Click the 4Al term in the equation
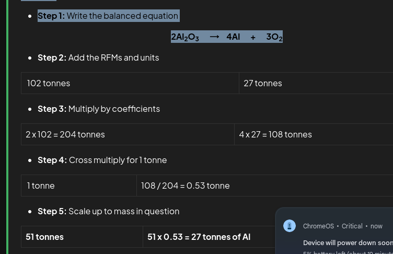 [233, 37]
